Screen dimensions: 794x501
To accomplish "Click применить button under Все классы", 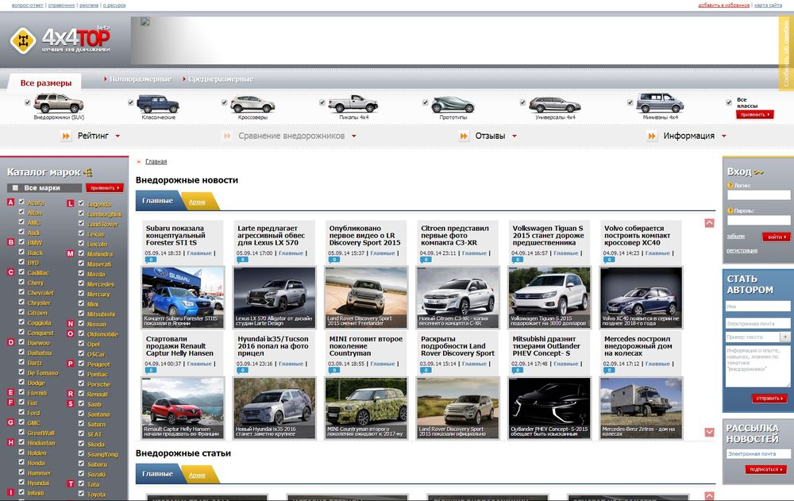I will click(754, 114).
